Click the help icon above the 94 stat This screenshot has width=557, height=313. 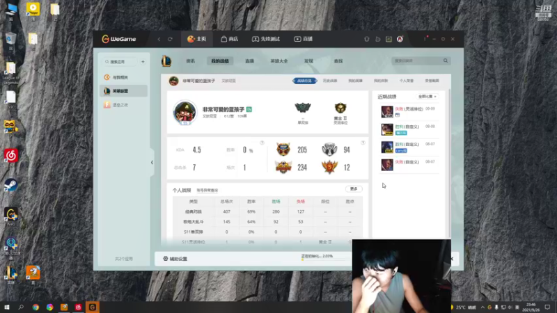point(363,143)
